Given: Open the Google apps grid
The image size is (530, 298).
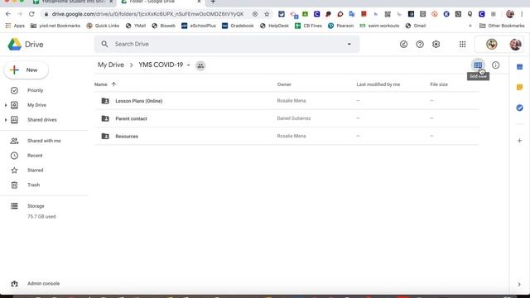Looking at the screenshot, I should coord(462,44).
